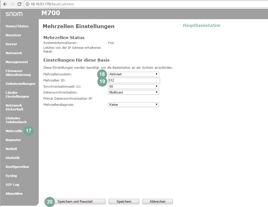This screenshot has width=268, height=207.
Task: Reload the page with the refresh icon
Action: point(19,4)
